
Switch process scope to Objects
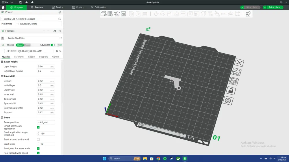(x=27, y=45)
